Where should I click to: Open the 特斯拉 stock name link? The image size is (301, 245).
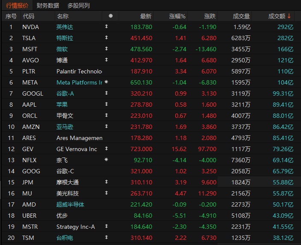point(65,38)
